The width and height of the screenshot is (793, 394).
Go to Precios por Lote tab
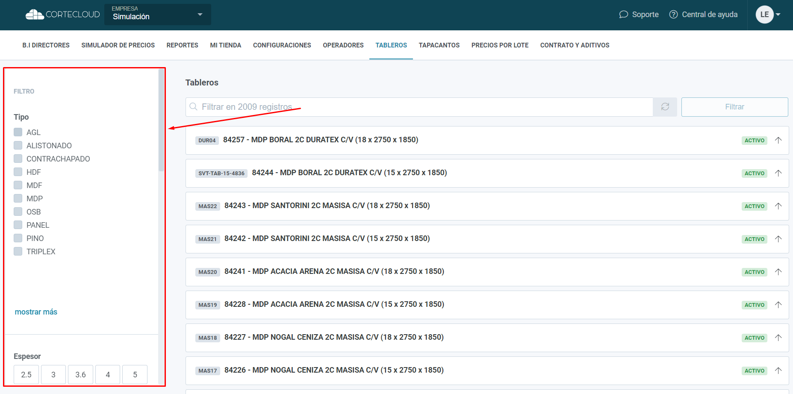[x=500, y=45]
